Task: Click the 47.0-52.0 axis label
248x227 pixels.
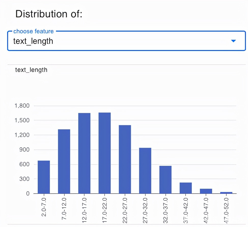Action: (x=226, y=210)
